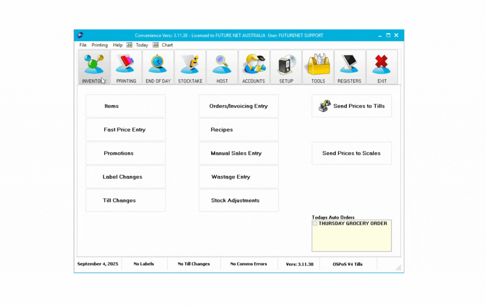Launch the Stocktake module
486x305 pixels.
pyautogui.click(x=190, y=67)
